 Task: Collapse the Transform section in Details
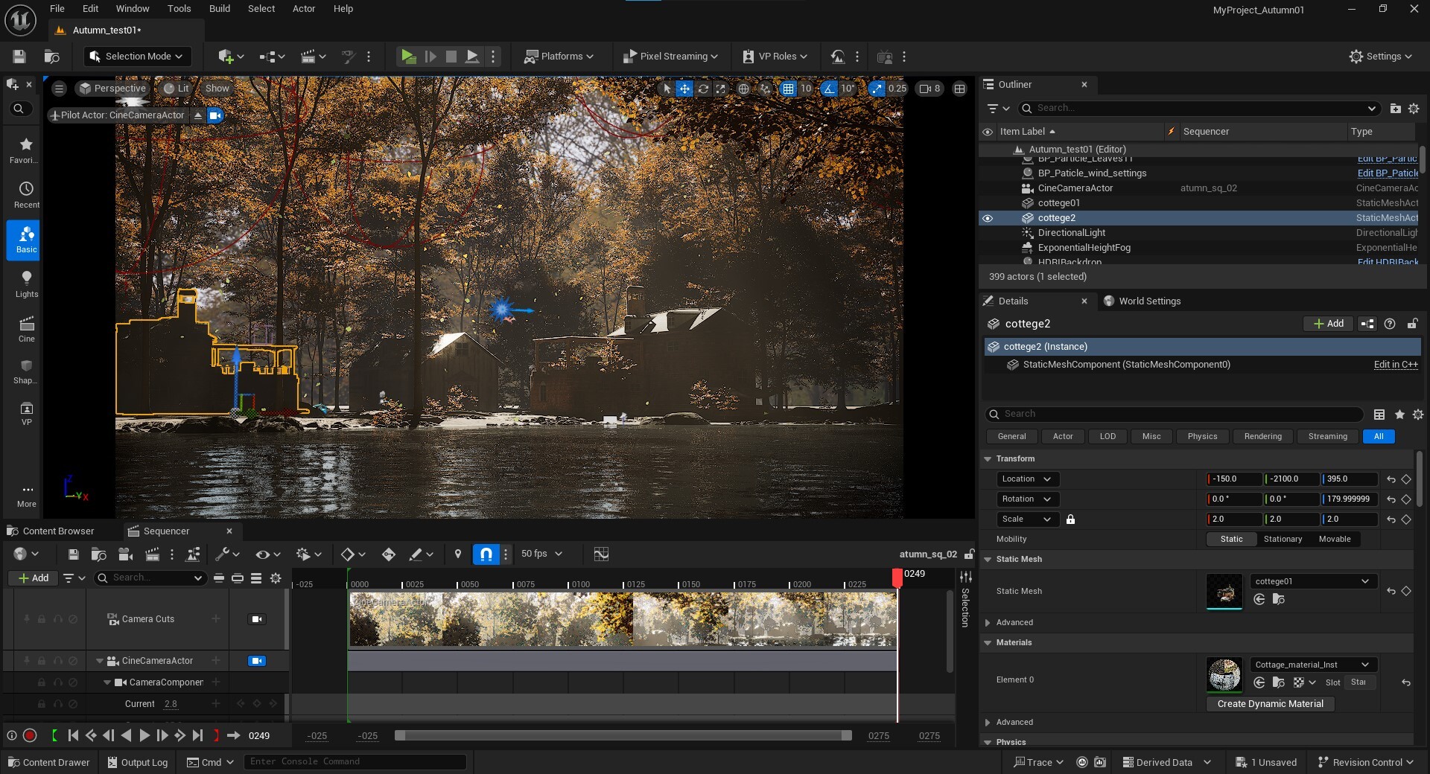tap(988, 458)
